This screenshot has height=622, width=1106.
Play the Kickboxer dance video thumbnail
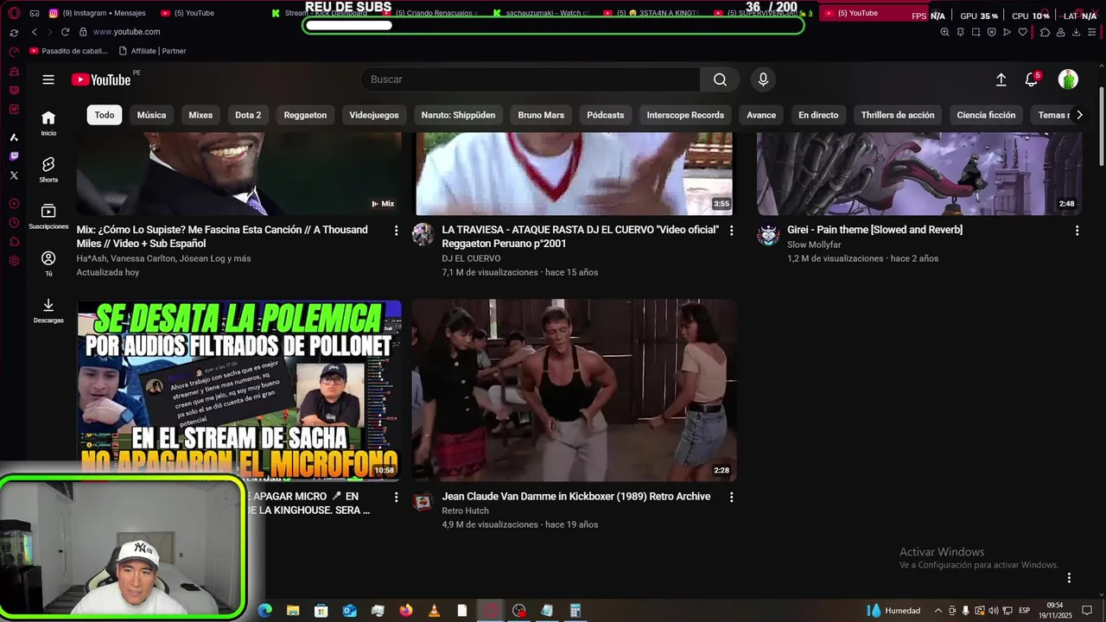(x=575, y=390)
